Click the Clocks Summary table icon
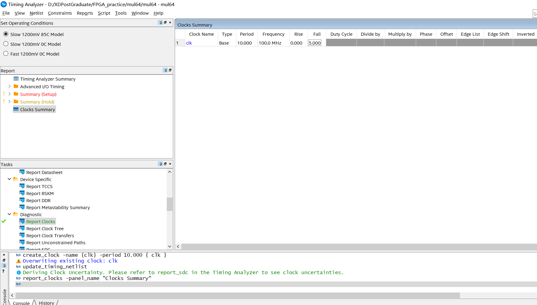Viewport: 537px width, 305px height. point(16,109)
